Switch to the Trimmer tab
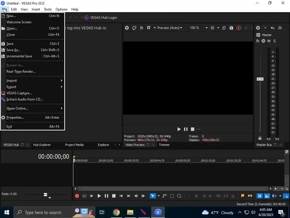 (x=164, y=145)
